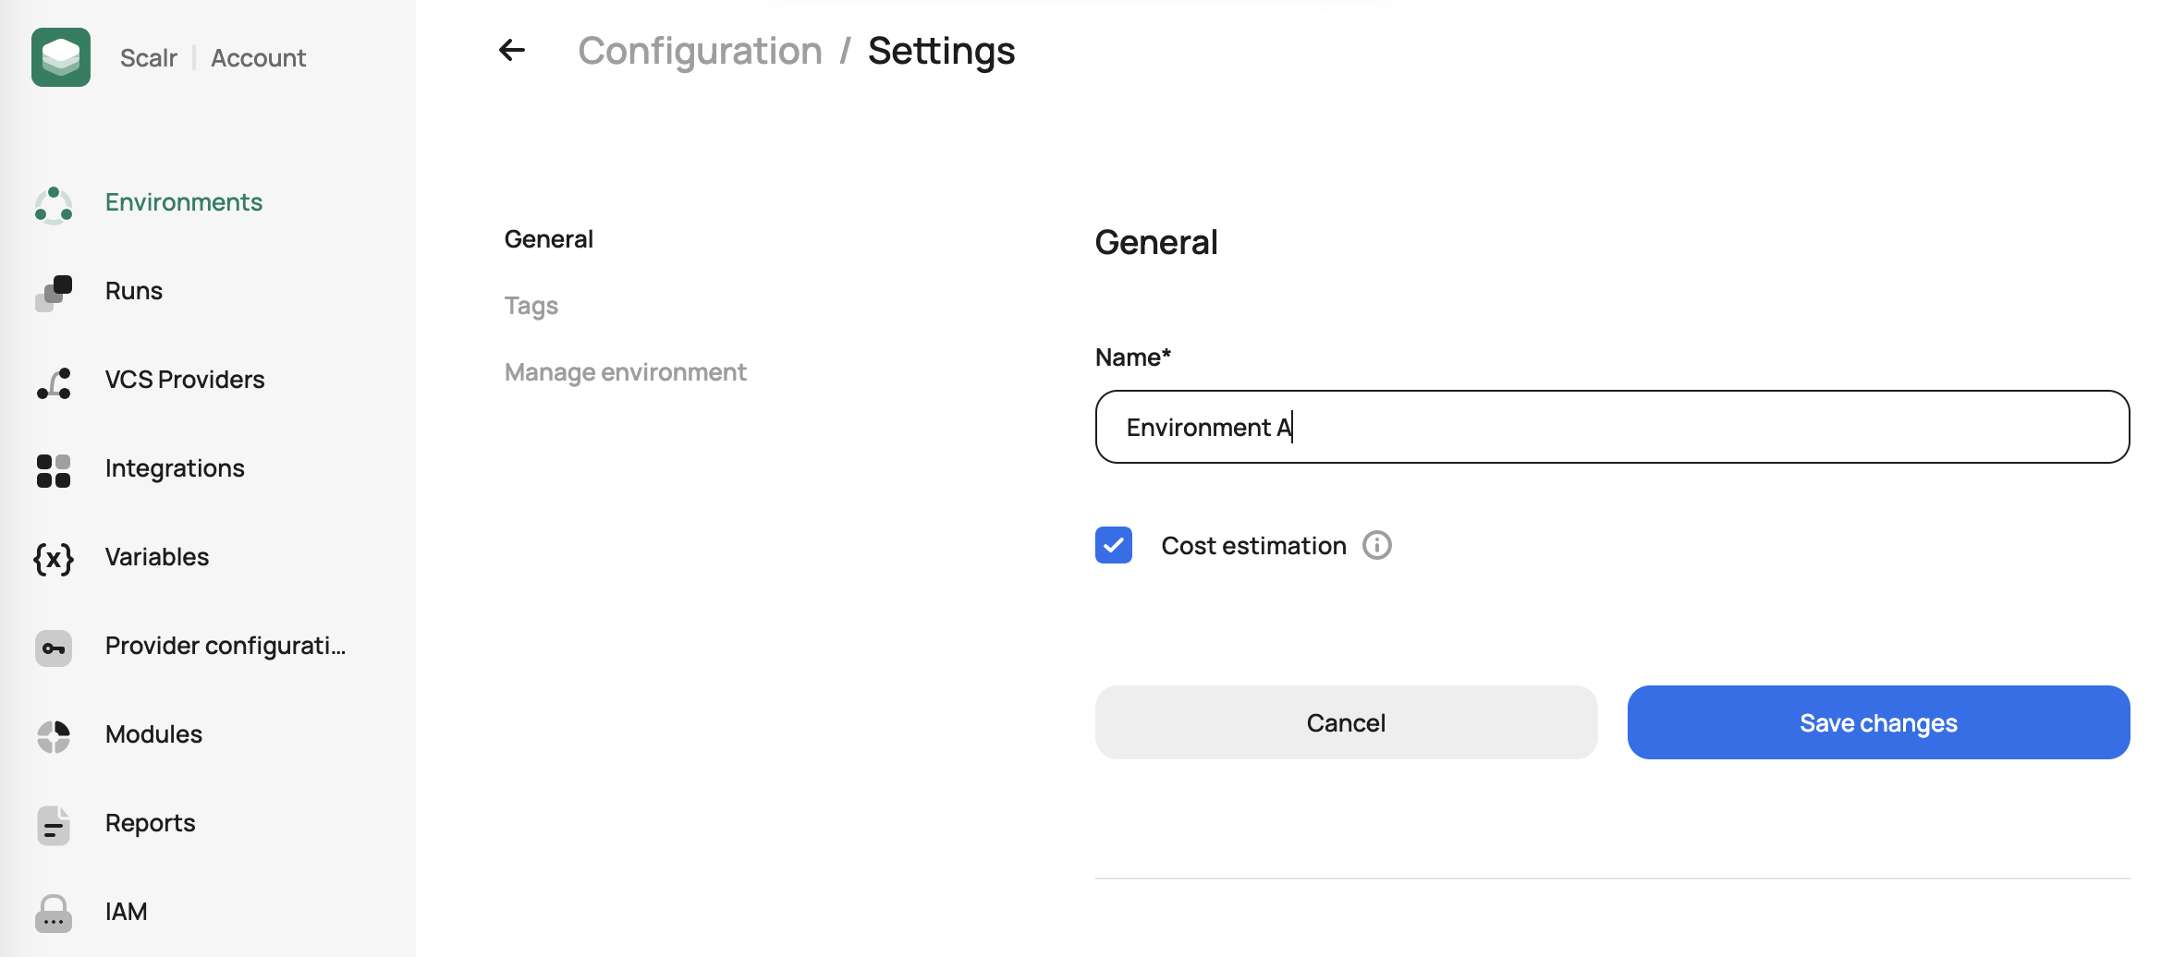This screenshot has width=2161, height=957.
Task: Click the Configuration breadcrumb link
Action: [x=700, y=51]
